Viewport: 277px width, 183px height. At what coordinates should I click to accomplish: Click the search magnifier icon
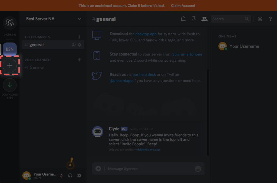(x=247, y=19)
